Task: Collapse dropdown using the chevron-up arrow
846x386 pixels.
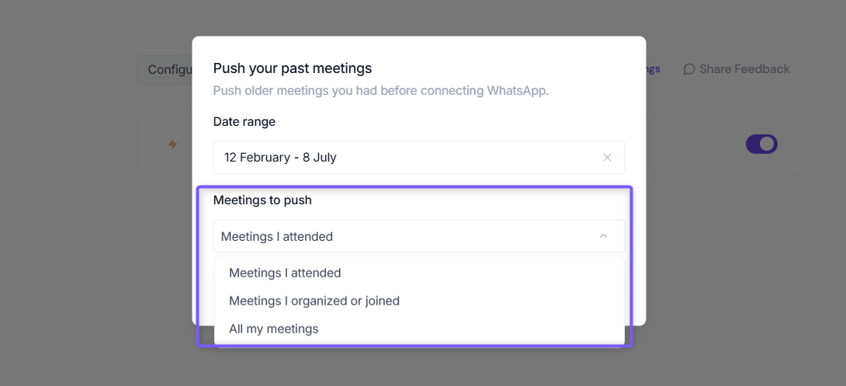Action: [x=604, y=236]
